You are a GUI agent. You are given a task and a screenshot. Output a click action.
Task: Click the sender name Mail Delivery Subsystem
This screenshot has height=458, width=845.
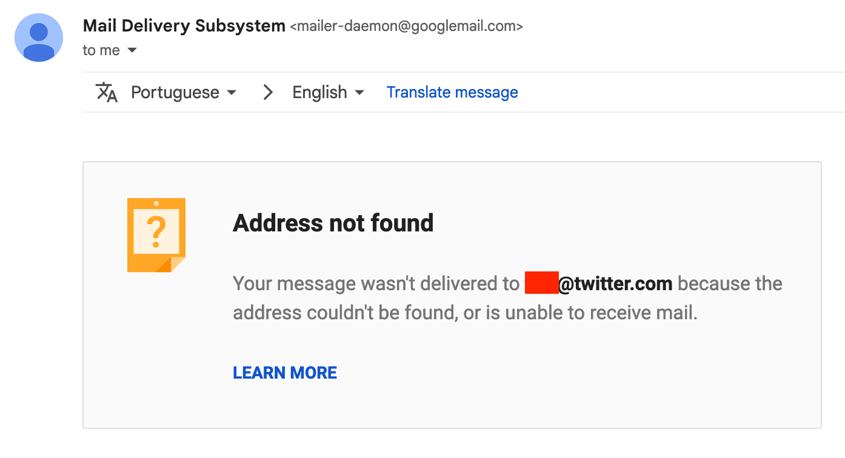(184, 26)
